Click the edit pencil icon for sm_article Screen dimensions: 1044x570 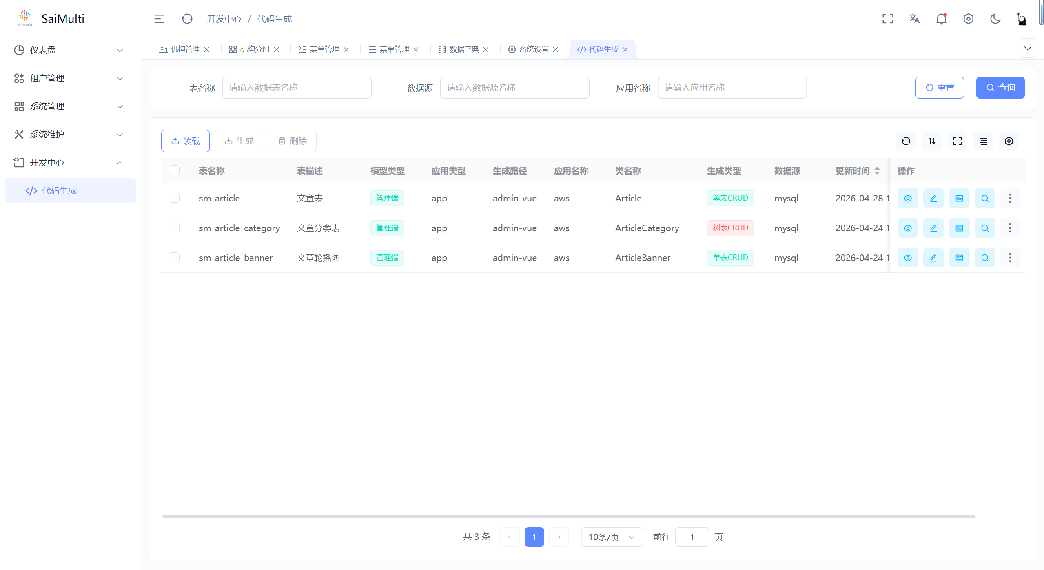(x=933, y=198)
